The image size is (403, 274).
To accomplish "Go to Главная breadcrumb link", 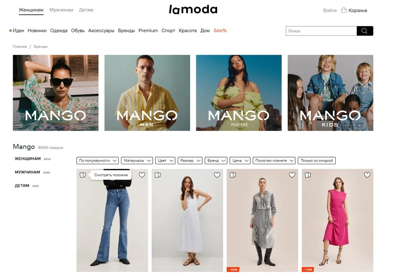I will (x=20, y=46).
